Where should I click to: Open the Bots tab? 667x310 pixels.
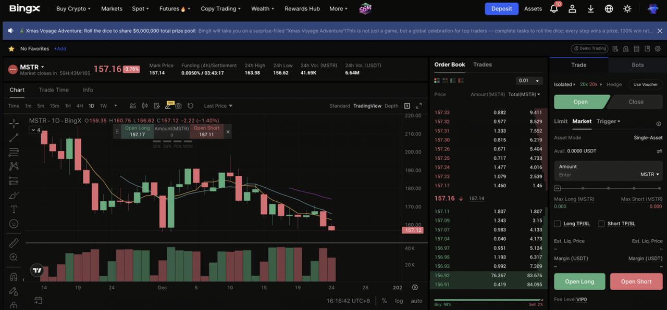(x=637, y=65)
